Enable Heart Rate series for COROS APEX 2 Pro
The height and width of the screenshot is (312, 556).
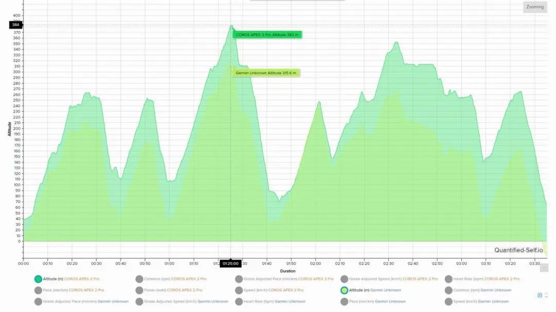(x=448, y=279)
